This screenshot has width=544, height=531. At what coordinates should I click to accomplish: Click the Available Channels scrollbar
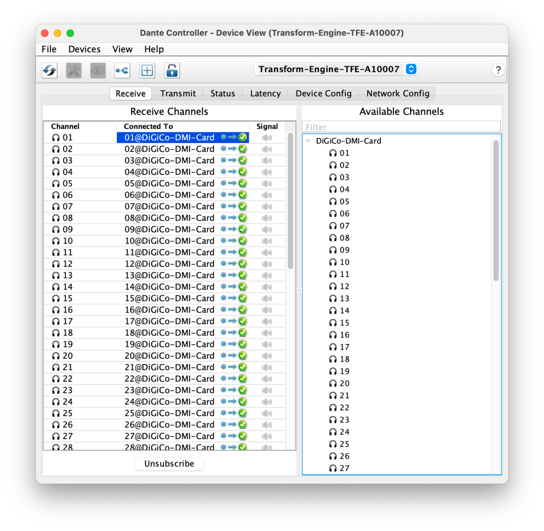(496, 210)
